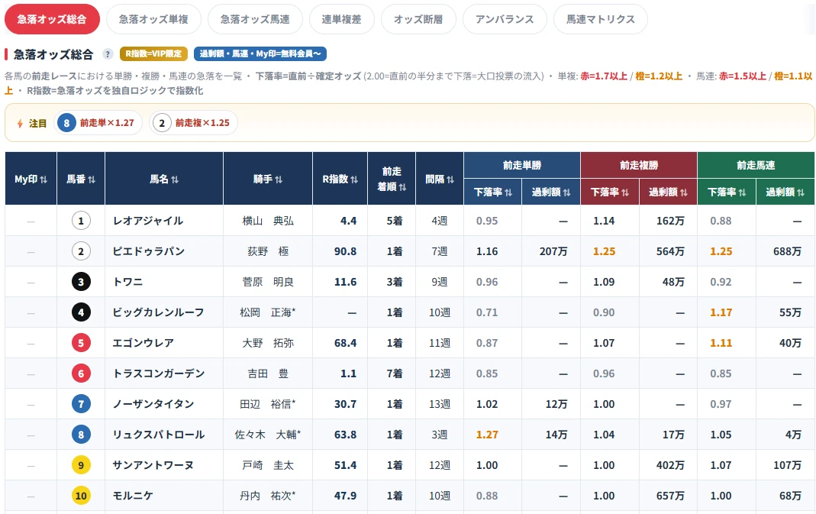Open the オッズ断層 tab

(x=418, y=19)
